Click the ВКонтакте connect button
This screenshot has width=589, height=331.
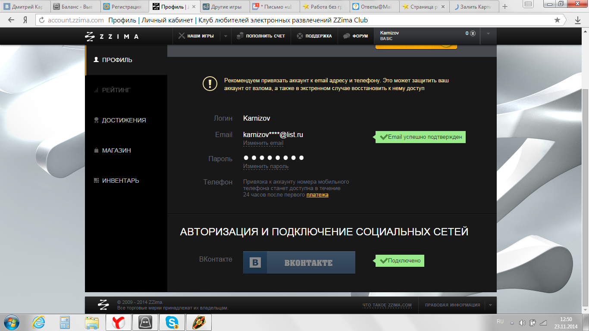299,262
